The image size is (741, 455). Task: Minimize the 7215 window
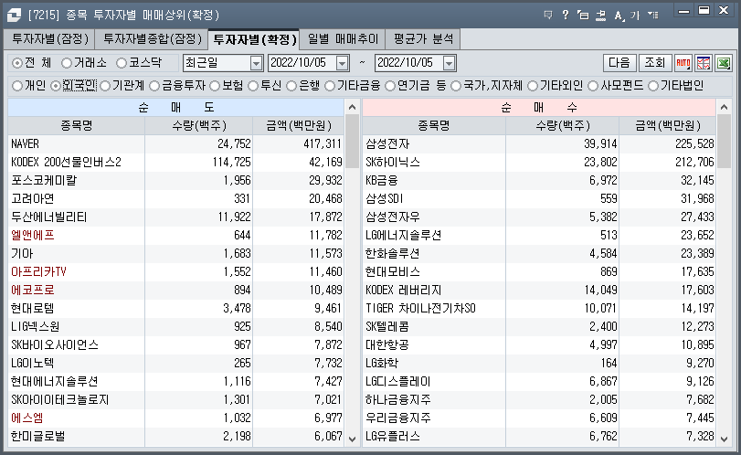click(x=683, y=11)
